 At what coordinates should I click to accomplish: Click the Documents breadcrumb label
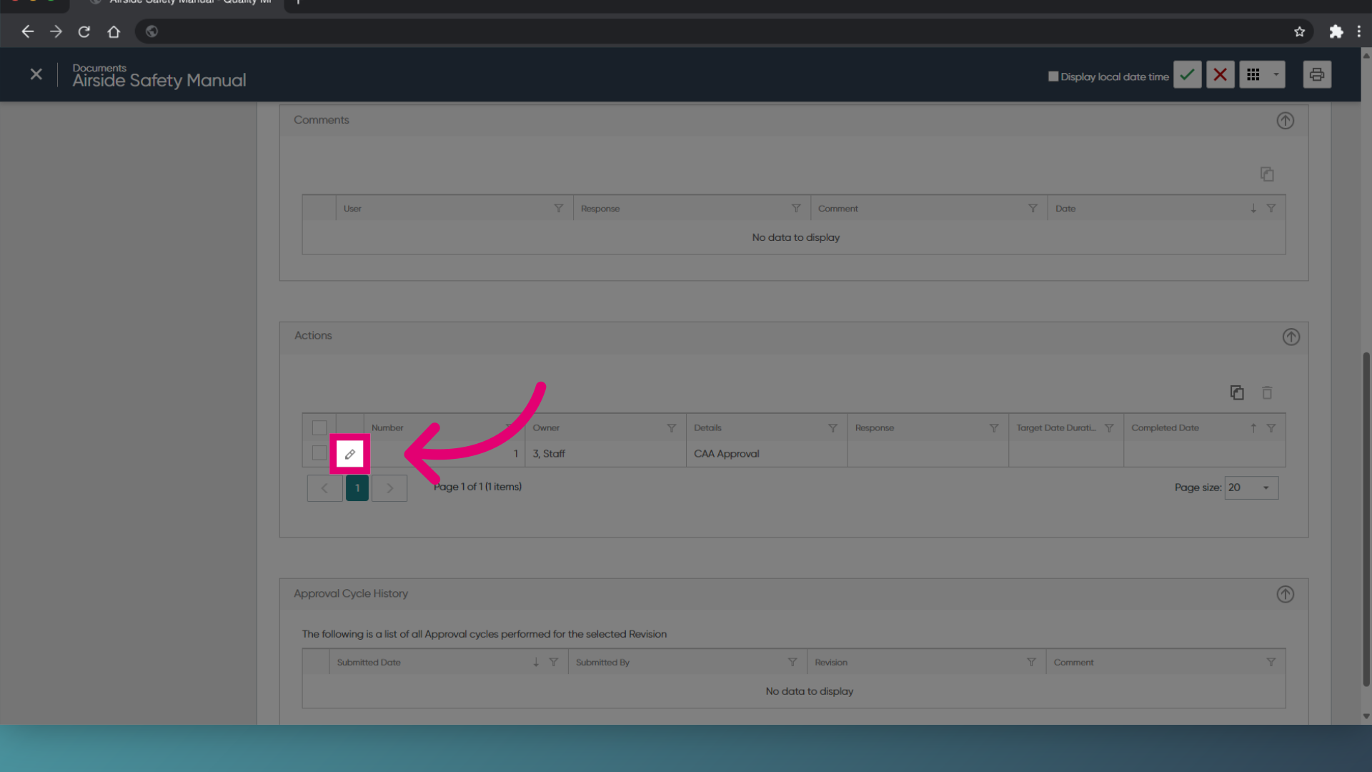click(99, 68)
